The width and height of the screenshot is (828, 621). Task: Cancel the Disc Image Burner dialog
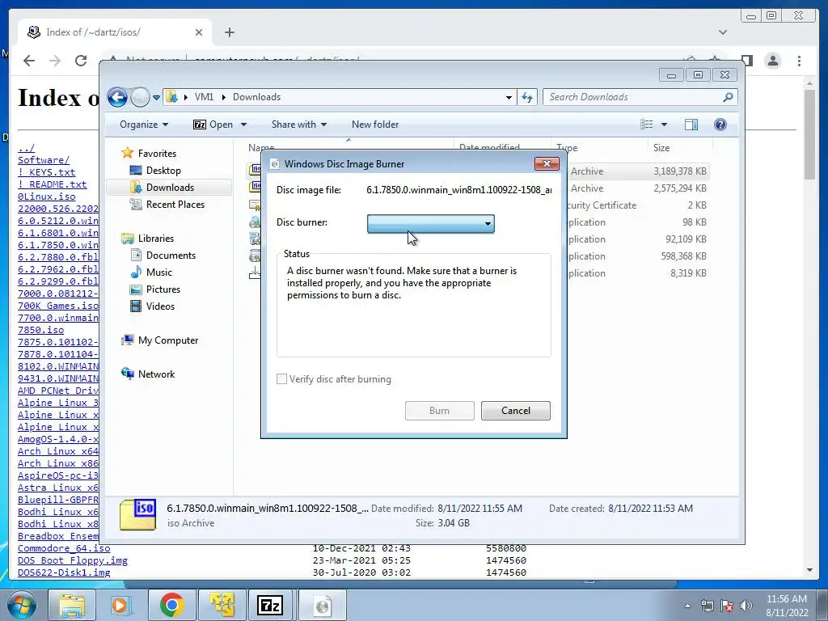[515, 411]
